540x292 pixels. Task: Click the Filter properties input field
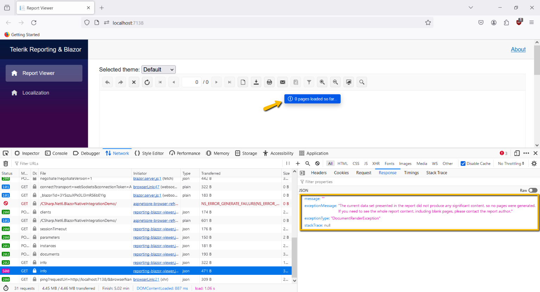point(418,182)
